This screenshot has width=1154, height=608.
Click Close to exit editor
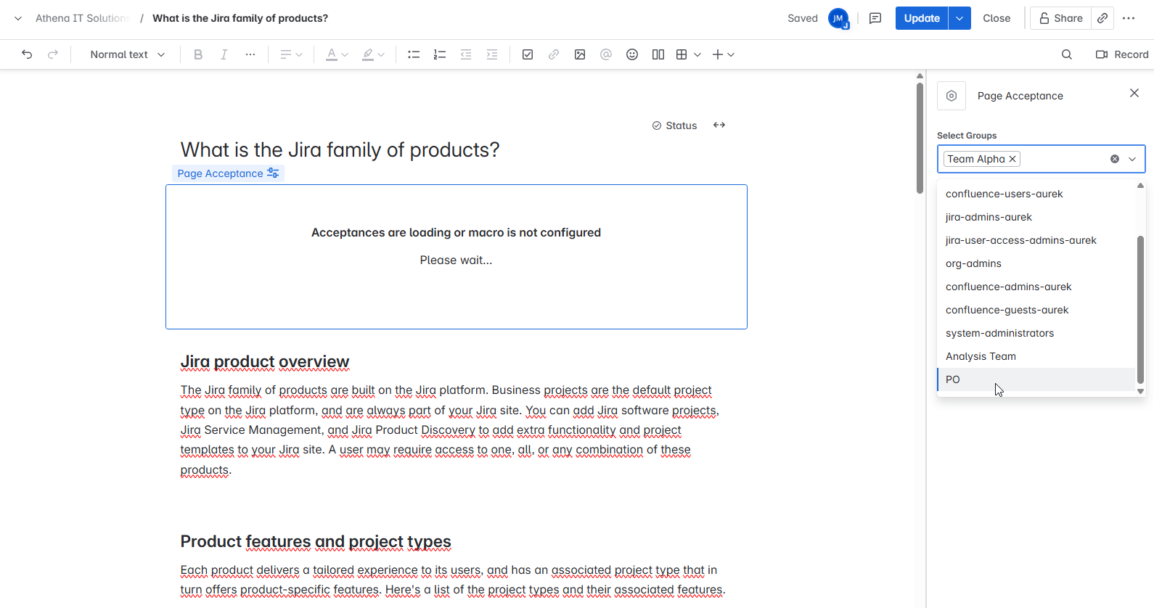997,18
